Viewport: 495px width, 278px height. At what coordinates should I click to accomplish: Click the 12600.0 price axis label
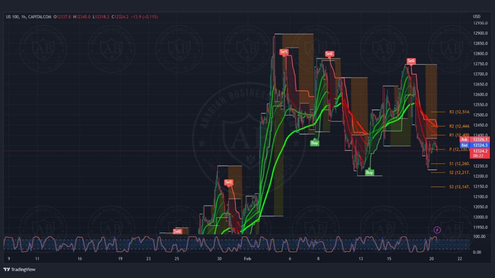tap(480, 95)
